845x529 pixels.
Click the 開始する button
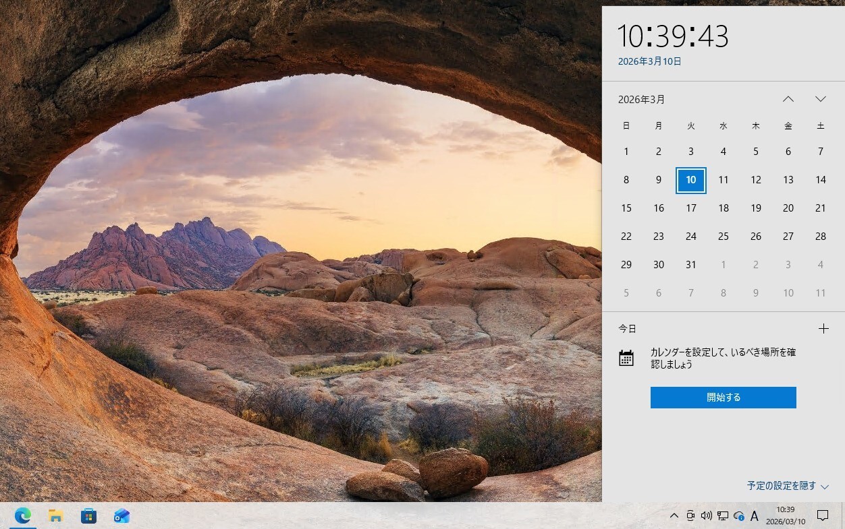pyautogui.click(x=724, y=398)
